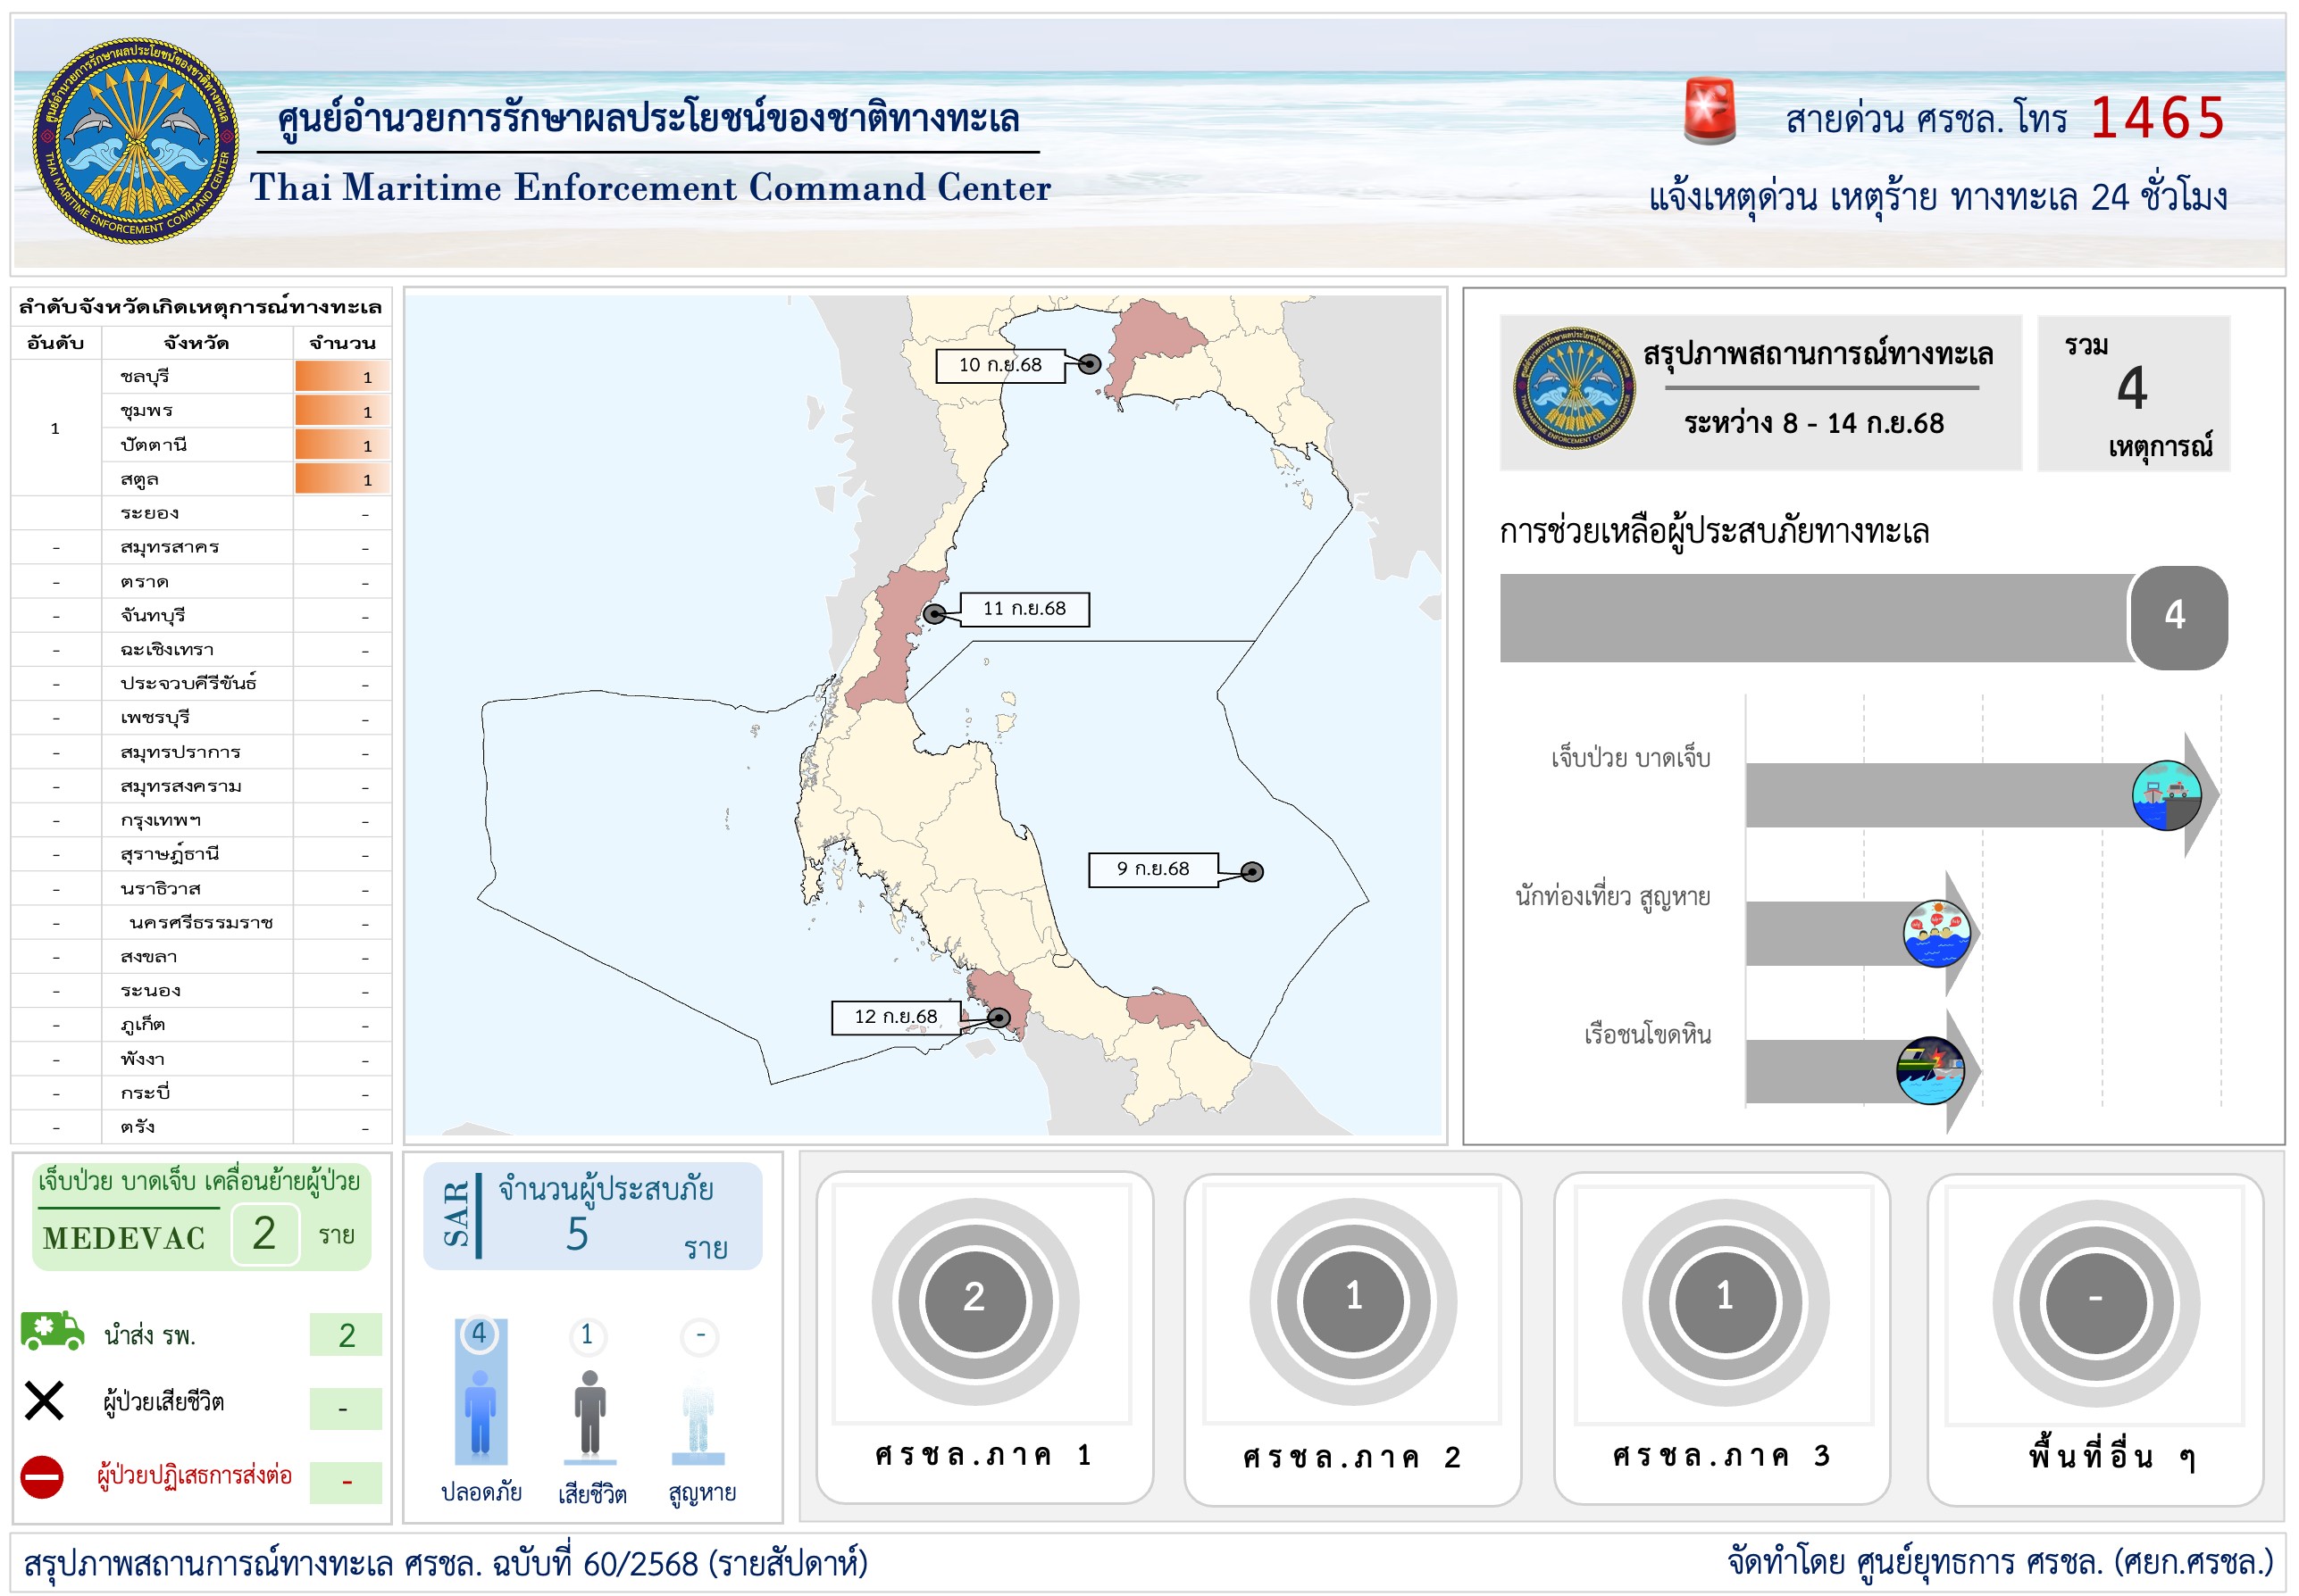The height and width of the screenshot is (1596, 2299).
Task: Click the blue safe person figure icon
Action: (481, 1411)
